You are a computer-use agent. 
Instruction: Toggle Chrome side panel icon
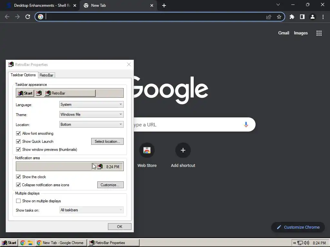tap(302, 17)
